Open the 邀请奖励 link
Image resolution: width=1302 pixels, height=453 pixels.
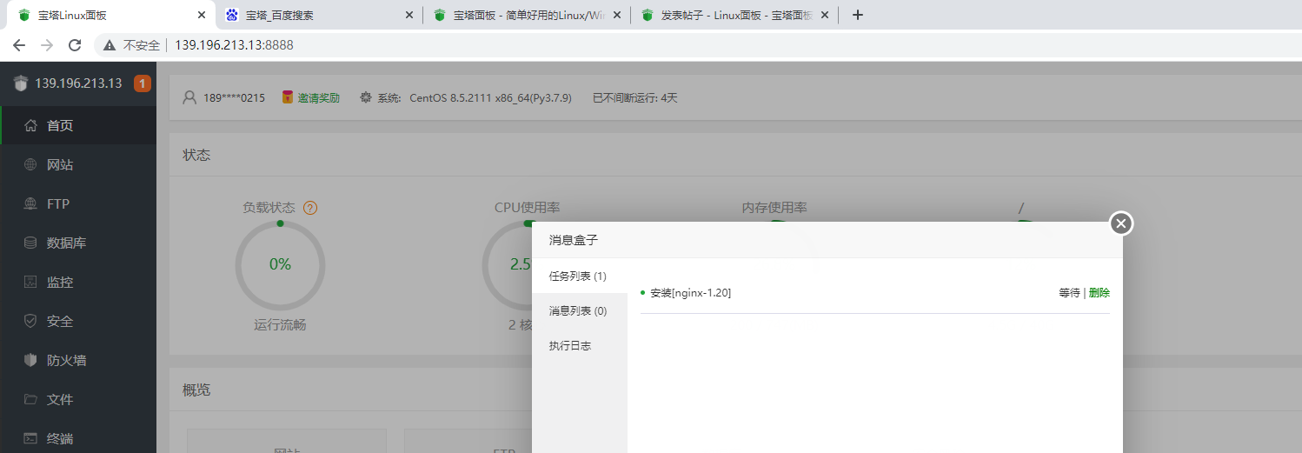click(x=318, y=97)
